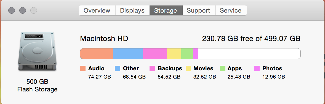Click the purple Photos legend swatch

(x=257, y=68)
